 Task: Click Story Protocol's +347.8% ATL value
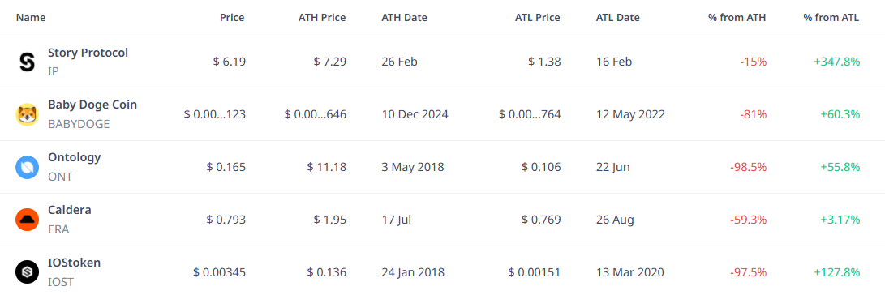837,62
